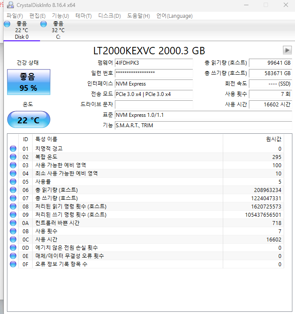The height and width of the screenshot is (314, 295).
Task: Click the empty drive letter field
Action: click(x=154, y=105)
